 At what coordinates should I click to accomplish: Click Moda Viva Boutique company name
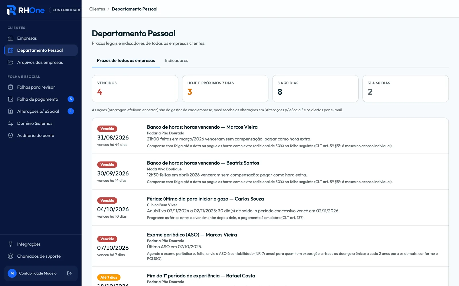(164, 169)
